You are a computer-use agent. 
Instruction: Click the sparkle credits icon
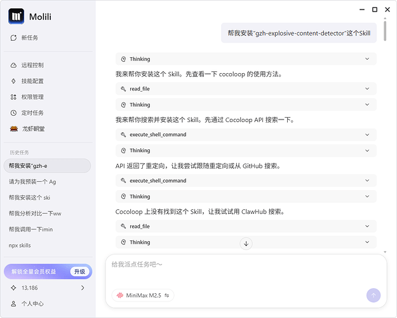13,288
